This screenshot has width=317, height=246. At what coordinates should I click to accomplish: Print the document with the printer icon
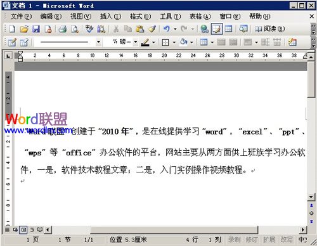point(63,29)
